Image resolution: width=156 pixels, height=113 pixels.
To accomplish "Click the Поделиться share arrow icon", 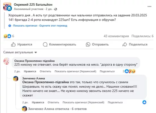I will [x=125, y=44].
